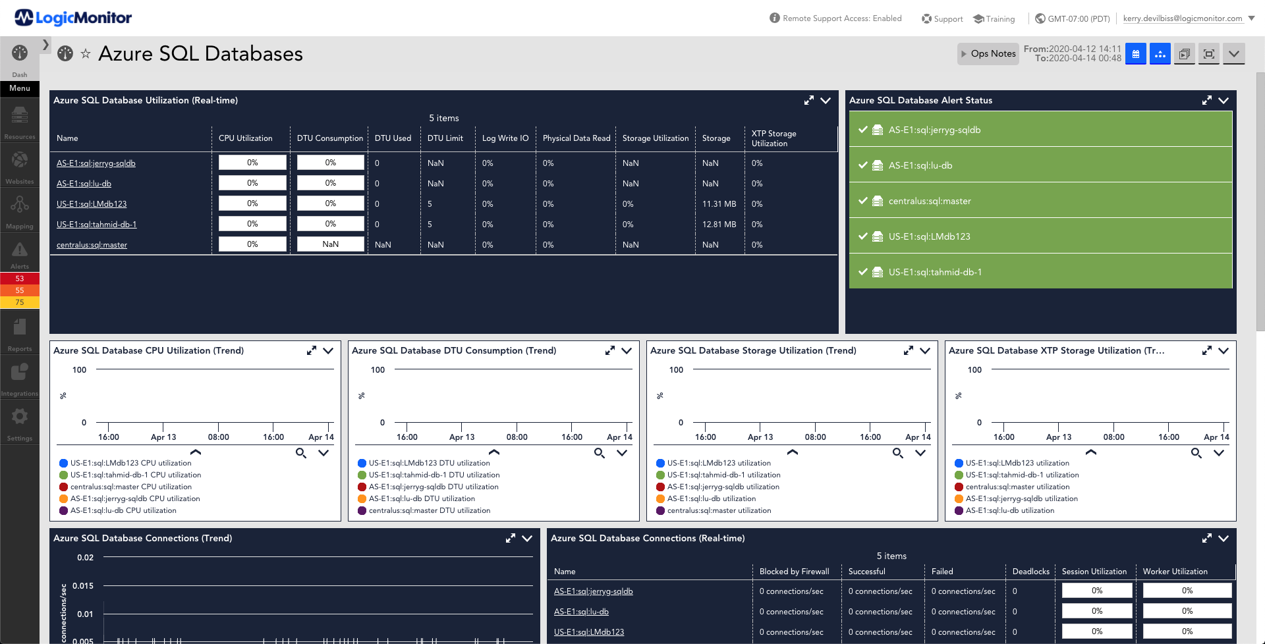Open the calendar time range picker

(1136, 54)
